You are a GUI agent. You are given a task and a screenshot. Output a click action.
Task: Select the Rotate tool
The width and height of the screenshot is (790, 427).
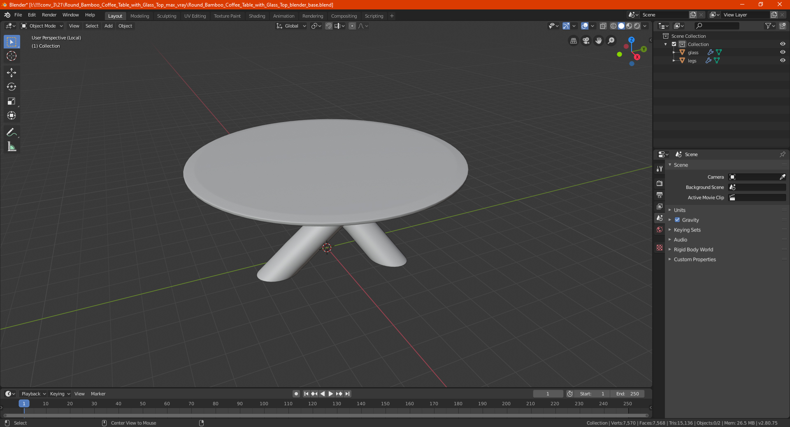(x=12, y=87)
